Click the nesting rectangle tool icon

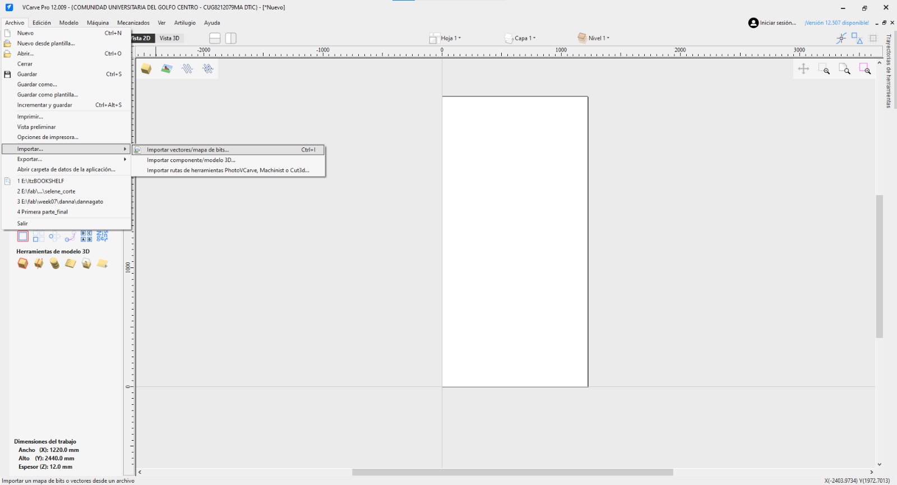pyautogui.click(x=23, y=237)
